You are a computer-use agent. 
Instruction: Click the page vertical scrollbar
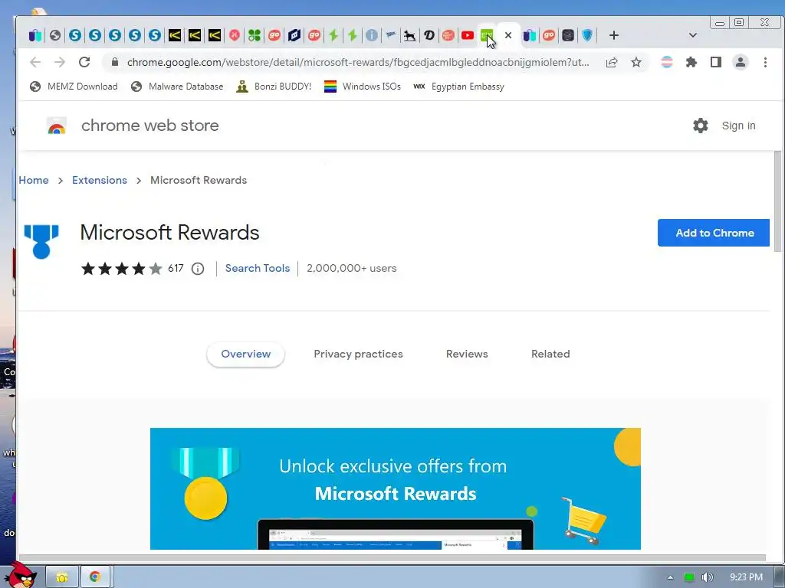click(777, 202)
